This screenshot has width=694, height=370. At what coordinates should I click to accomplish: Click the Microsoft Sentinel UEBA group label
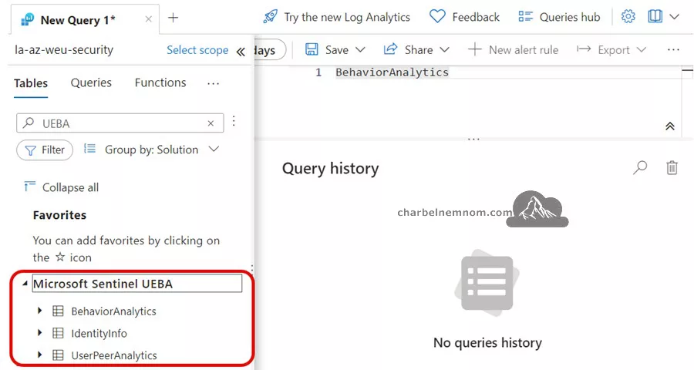[103, 284]
